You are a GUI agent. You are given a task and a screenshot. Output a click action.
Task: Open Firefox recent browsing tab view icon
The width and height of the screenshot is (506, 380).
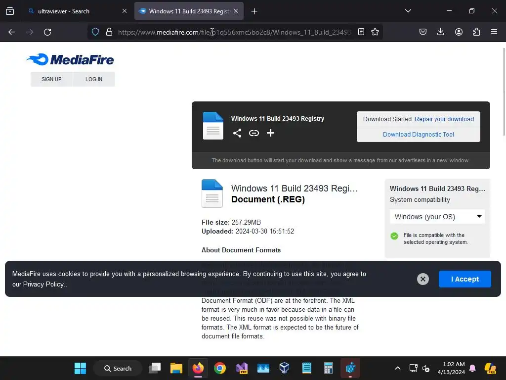[x=10, y=11]
